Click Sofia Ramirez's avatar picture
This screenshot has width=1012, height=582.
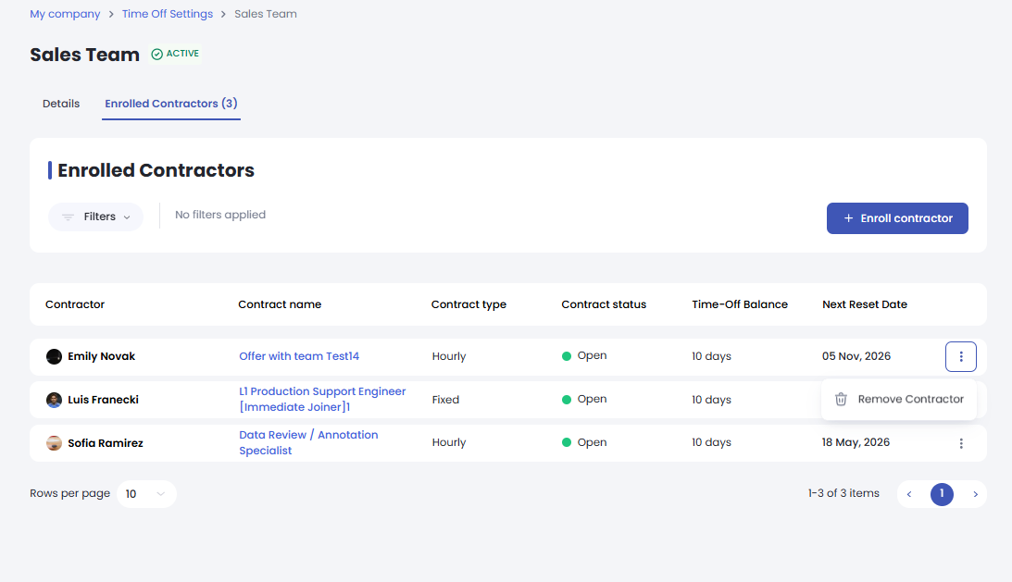coord(55,443)
